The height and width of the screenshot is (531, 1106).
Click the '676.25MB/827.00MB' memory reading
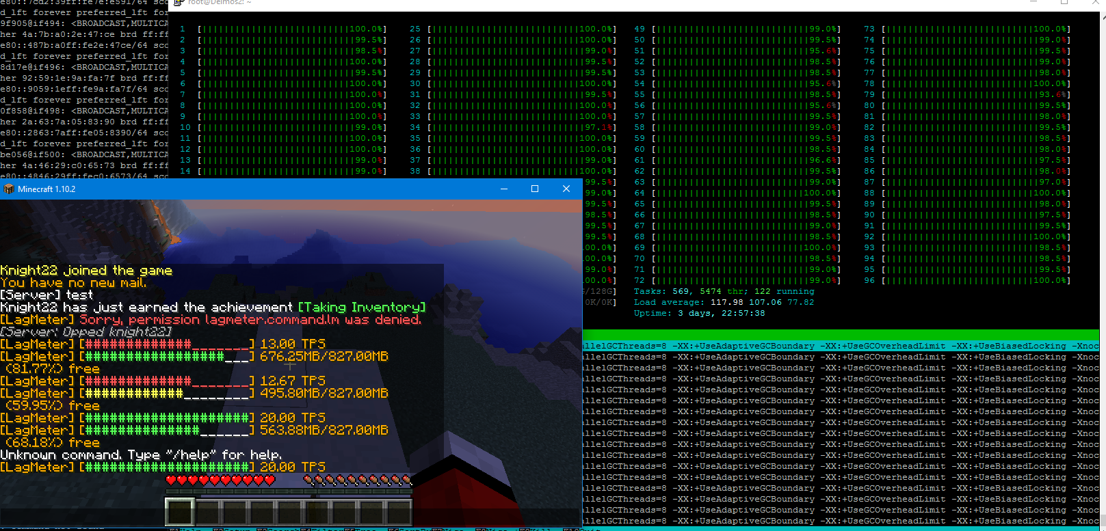pyautogui.click(x=324, y=357)
